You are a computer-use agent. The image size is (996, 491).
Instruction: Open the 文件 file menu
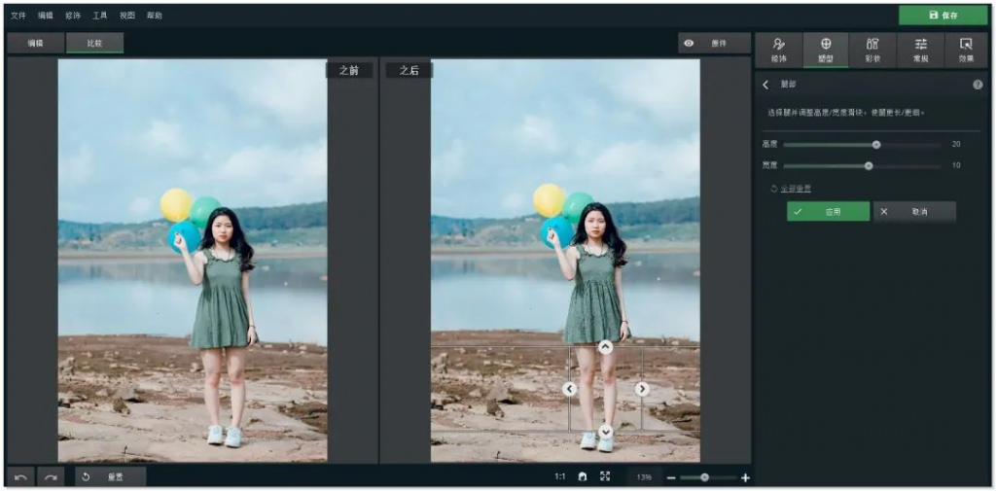(x=18, y=16)
